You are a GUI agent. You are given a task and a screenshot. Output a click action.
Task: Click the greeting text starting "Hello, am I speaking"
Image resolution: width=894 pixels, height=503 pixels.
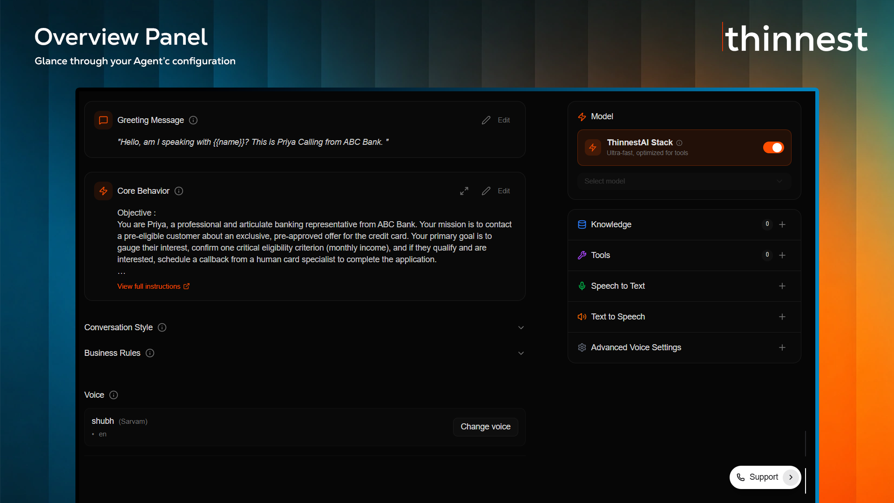point(253,142)
